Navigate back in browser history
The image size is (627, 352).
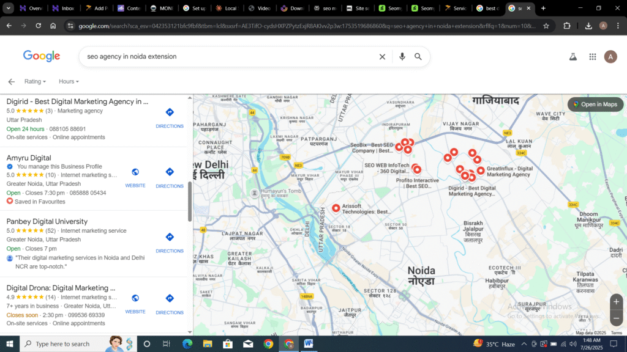(x=9, y=26)
